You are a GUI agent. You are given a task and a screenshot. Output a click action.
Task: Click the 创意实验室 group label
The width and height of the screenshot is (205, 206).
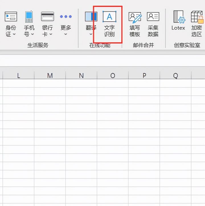(x=187, y=45)
